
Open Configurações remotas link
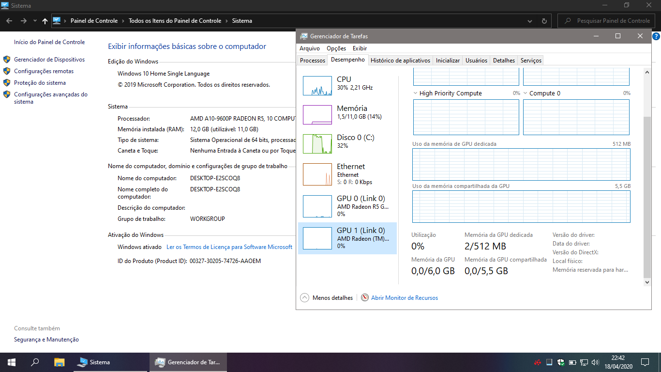click(x=44, y=71)
